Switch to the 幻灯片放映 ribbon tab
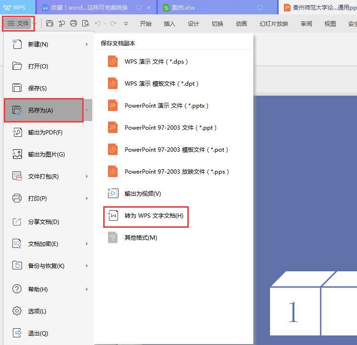The height and width of the screenshot is (345, 357). coord(274,24)
